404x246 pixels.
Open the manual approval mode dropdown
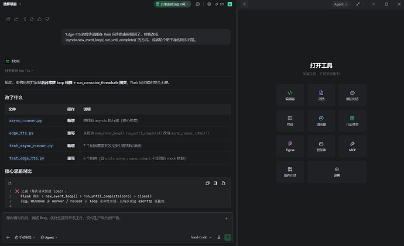(x=25, y=237)
